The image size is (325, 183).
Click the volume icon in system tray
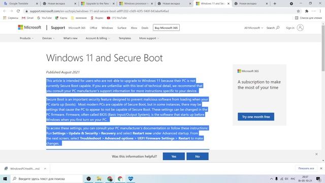(x=286, y=178)
